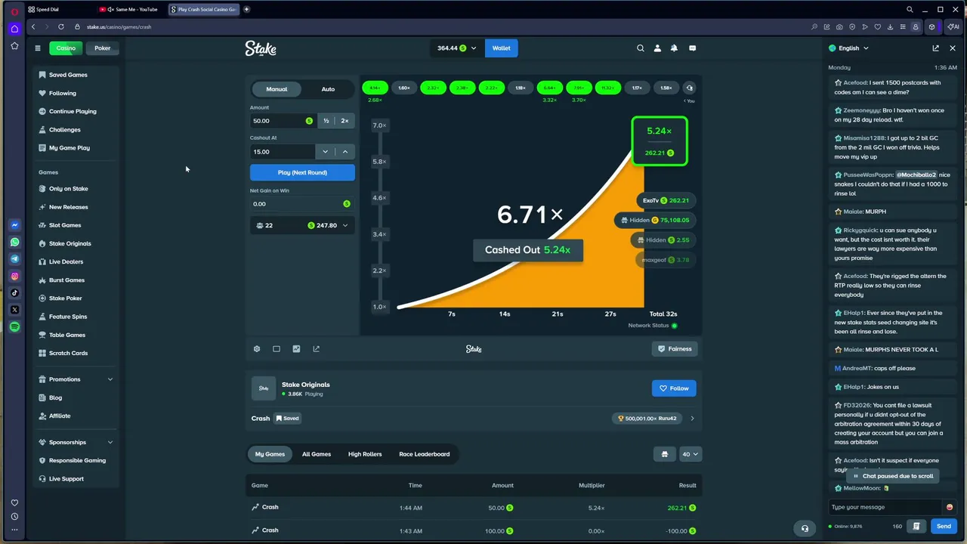Open live stats chart icon
The image size is (967, 544).
point(296,349)
